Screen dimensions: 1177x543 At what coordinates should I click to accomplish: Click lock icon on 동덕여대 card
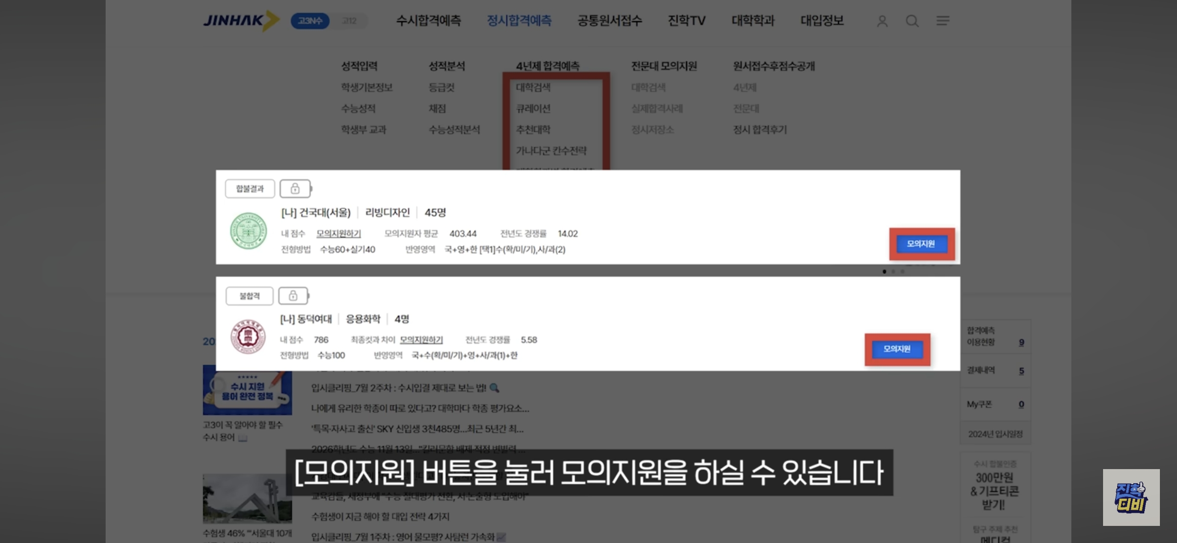pos(293,296)
